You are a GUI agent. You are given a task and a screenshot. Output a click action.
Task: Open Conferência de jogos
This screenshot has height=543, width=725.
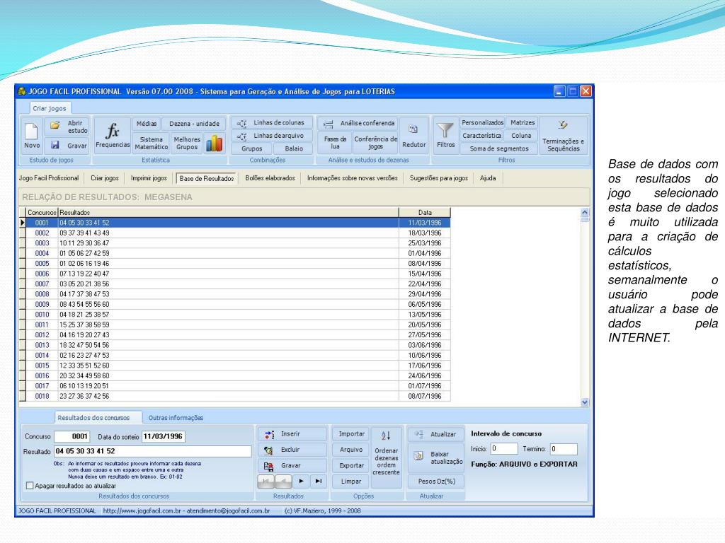(x=375, y=142)
